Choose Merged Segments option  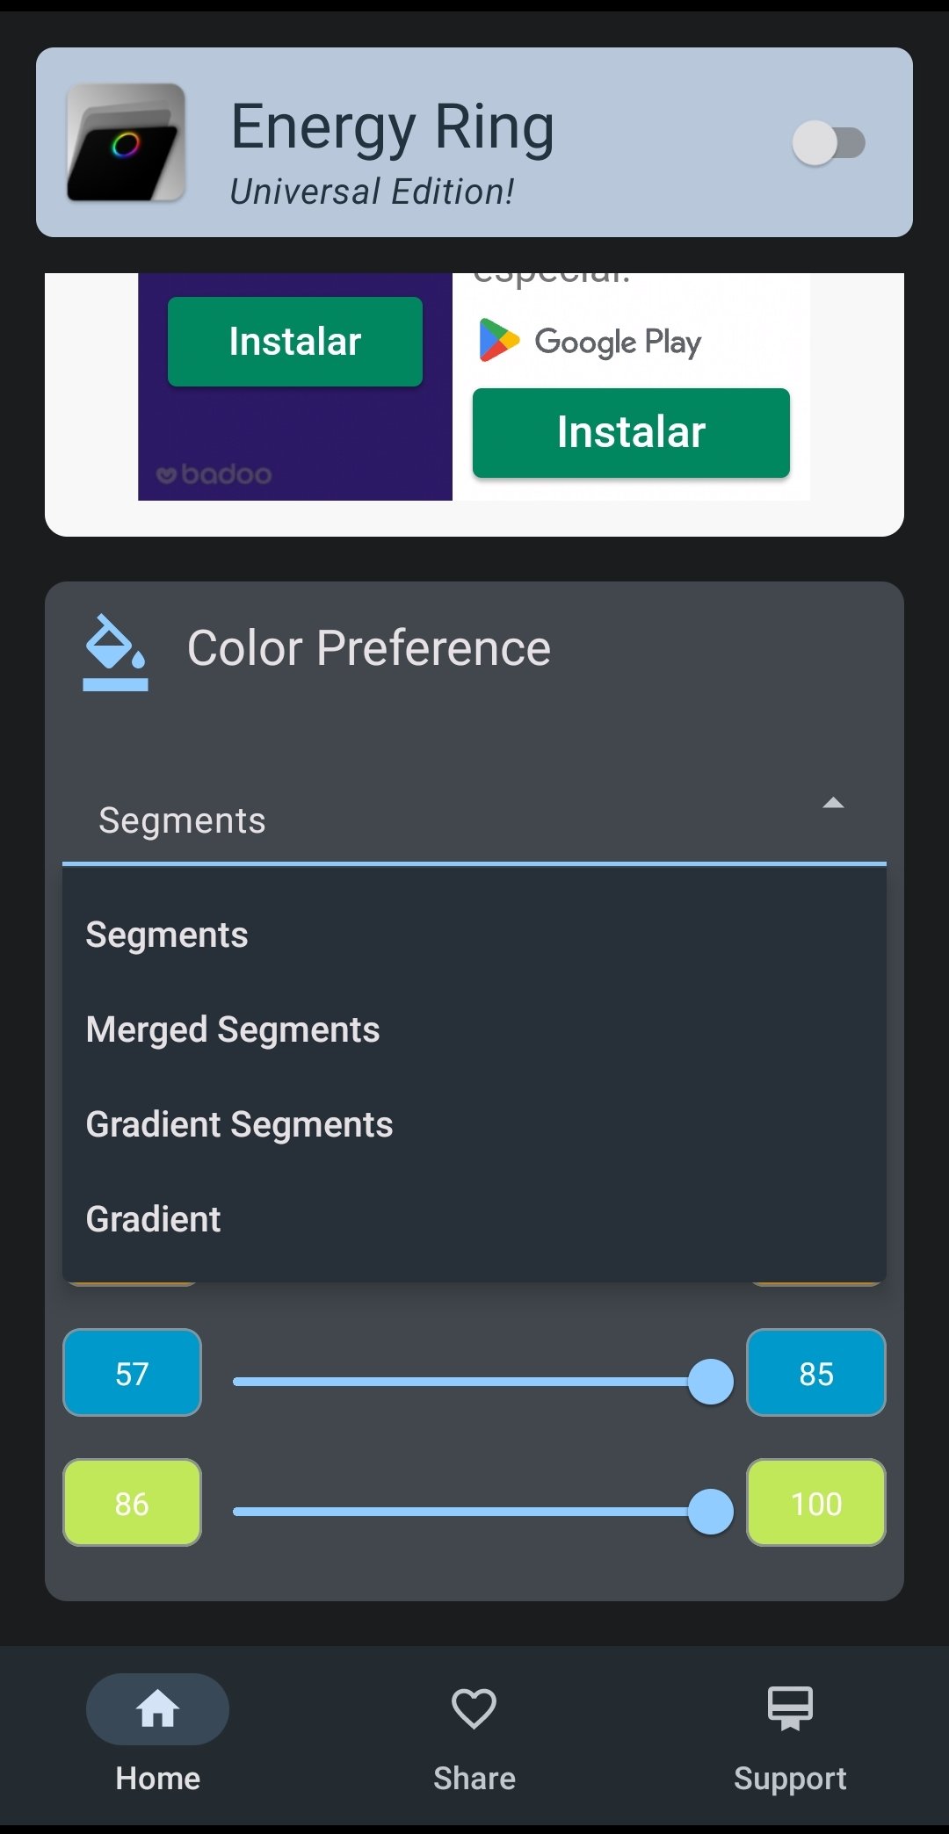tap(474, 1029)
